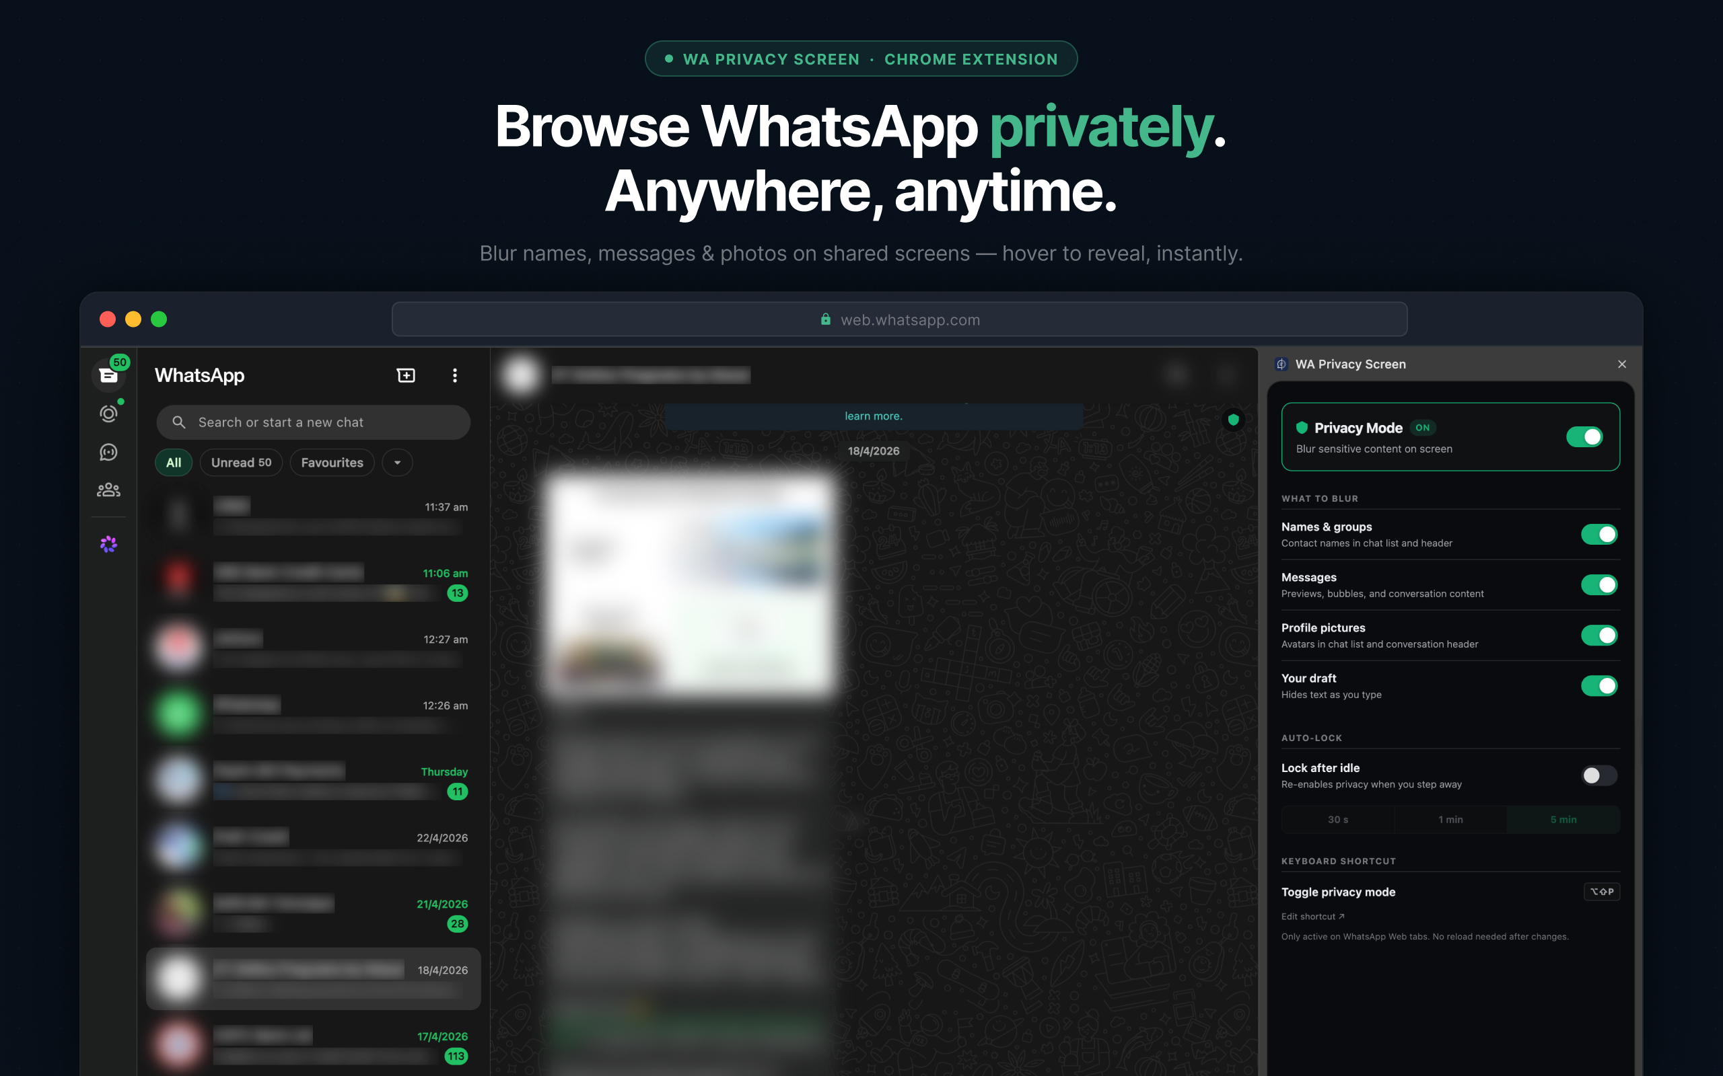
Task: Open the chat dated 11:37 am
Action: 313,516
